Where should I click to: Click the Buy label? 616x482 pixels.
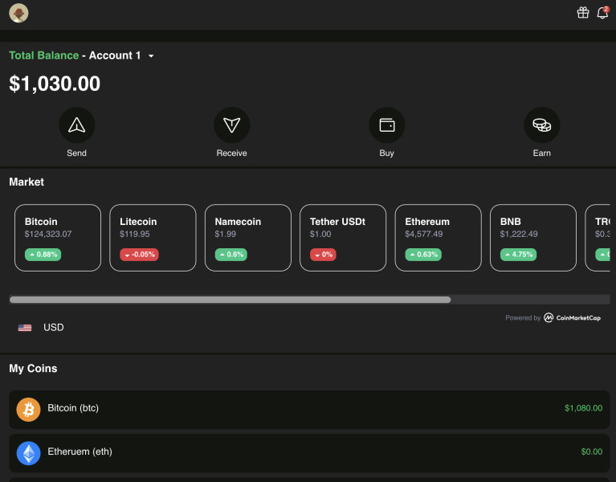point(386,153)
